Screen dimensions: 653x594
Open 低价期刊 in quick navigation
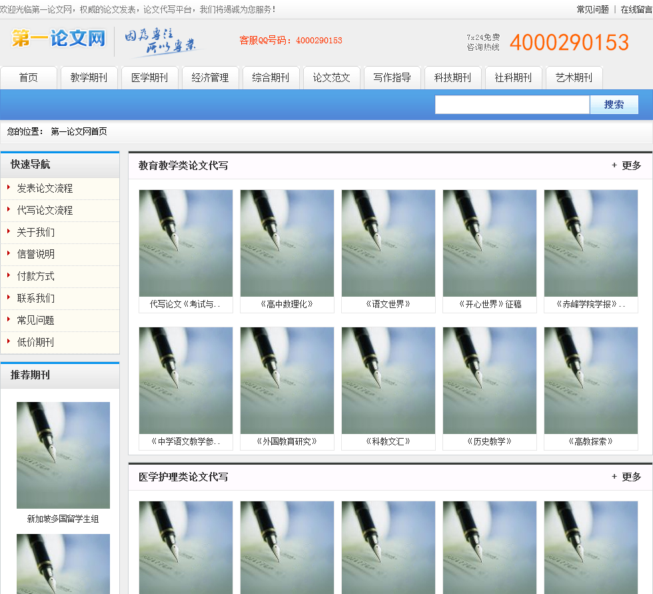(x=35, y=343)
